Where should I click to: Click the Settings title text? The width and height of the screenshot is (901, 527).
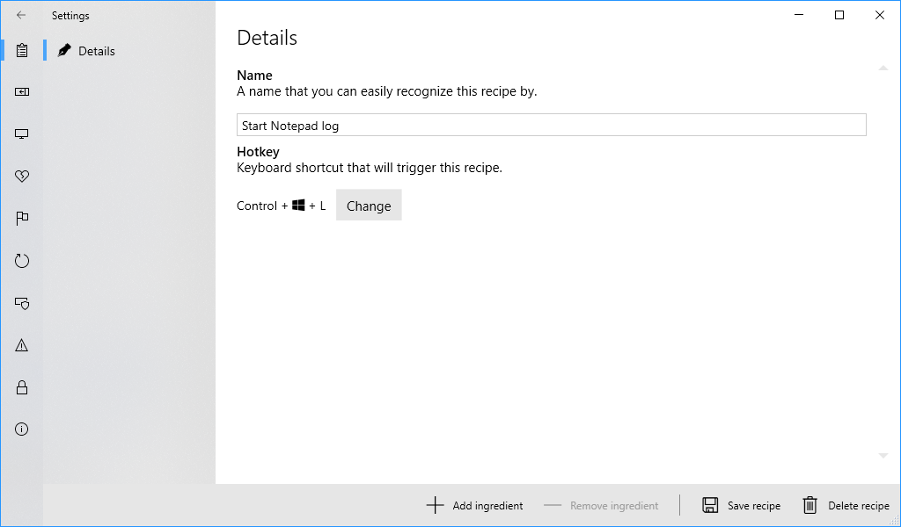[70, 16]
